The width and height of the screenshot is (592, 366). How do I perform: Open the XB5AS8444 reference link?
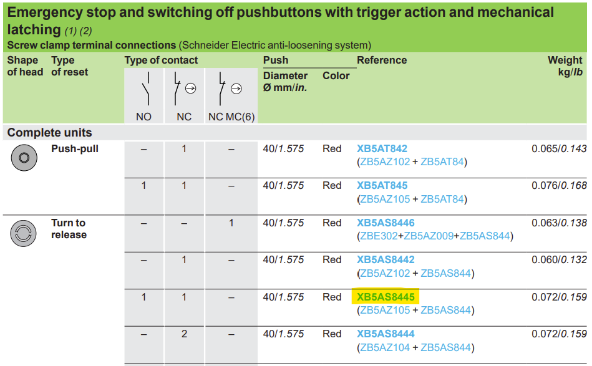386,334
